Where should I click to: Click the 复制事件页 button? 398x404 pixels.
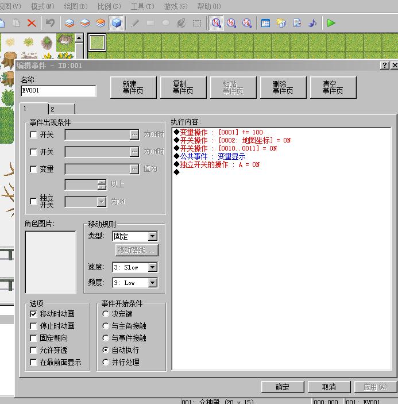click(x=183, y=87)
